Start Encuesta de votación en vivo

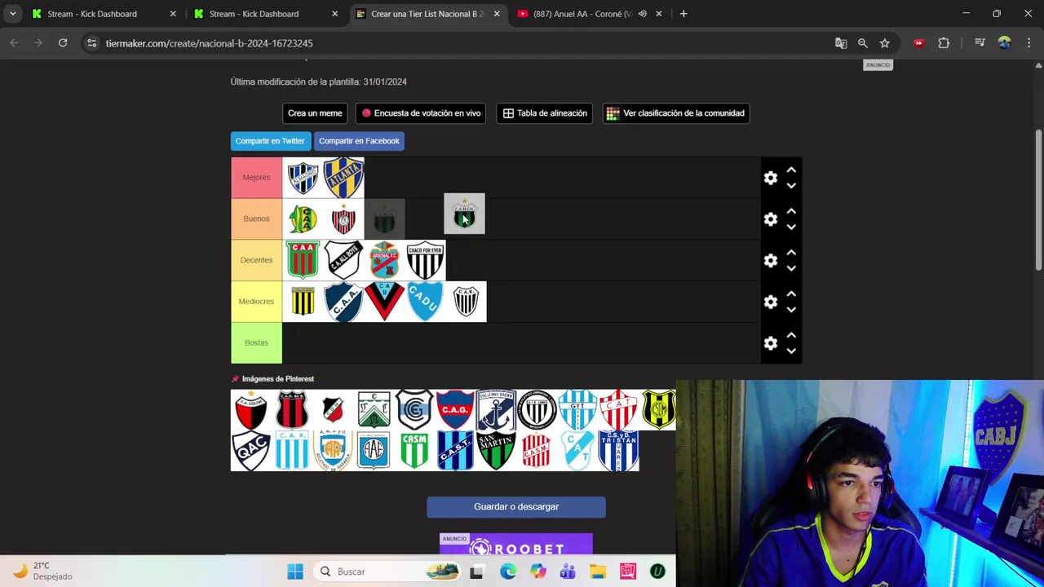tap(421, 113)
